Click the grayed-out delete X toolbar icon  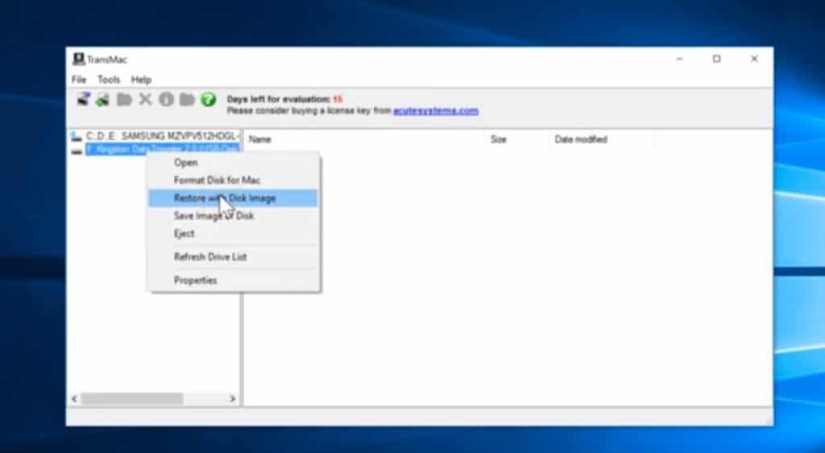(x=145, y=99)
